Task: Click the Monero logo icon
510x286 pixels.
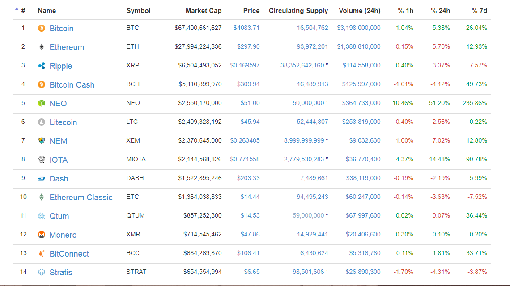Action: click(x=42, y=235)
